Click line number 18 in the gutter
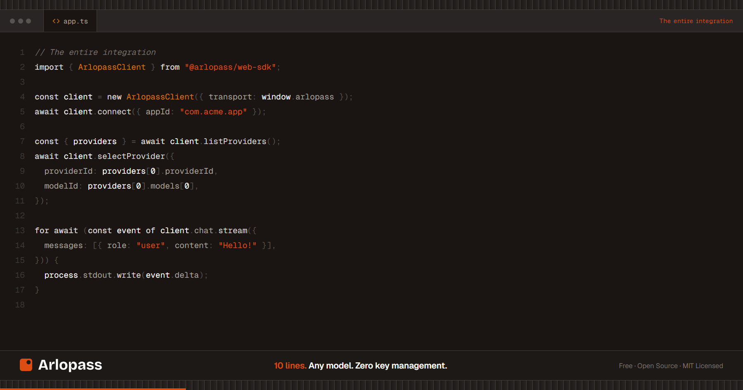The width and height of the screenshot is (743, 390). click(x=20, y=305)
